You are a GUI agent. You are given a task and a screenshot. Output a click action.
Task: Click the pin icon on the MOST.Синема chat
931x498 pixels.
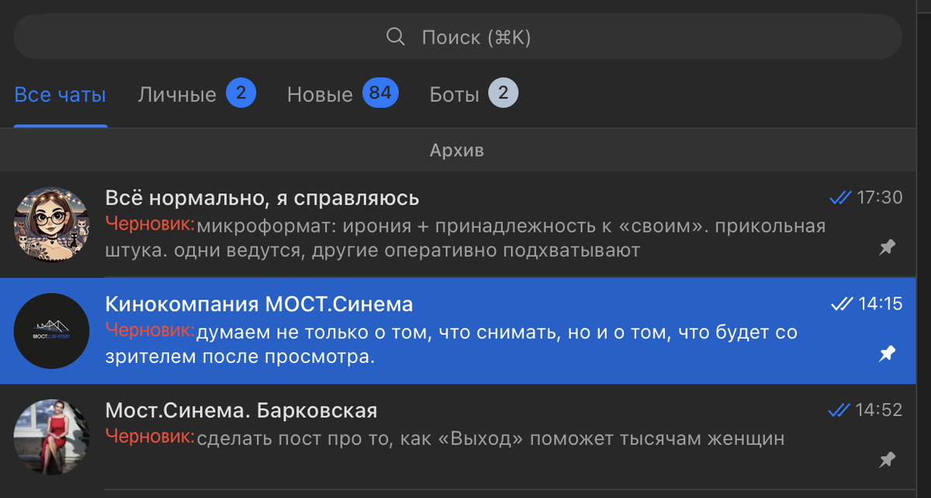click(x=887, y=353)
